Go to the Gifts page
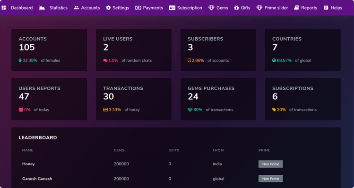The image size is (354, 188). pos(245,8)
